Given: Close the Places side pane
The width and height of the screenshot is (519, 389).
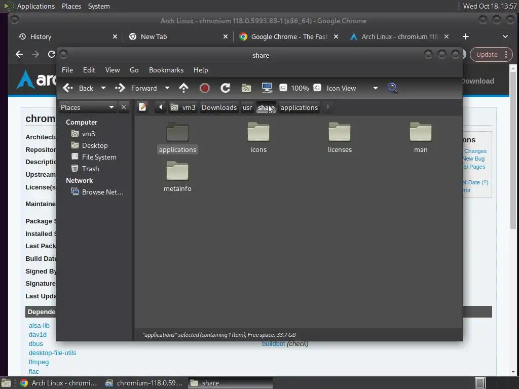Looking at the screenshot, I should pyautogui.click(x=124, y=107).
